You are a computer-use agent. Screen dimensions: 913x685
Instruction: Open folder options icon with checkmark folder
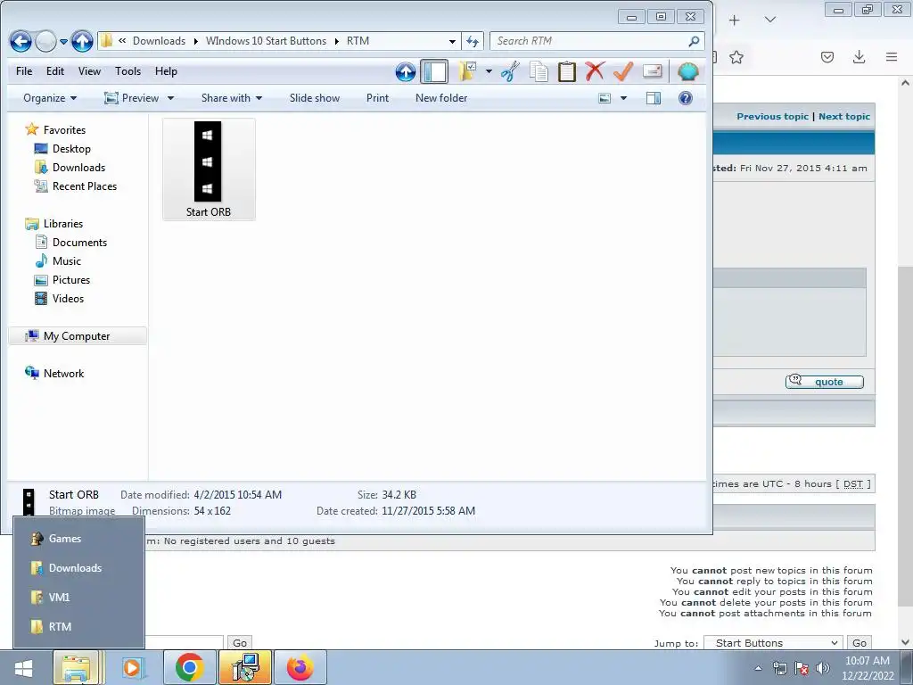click(x=467, y=71)
